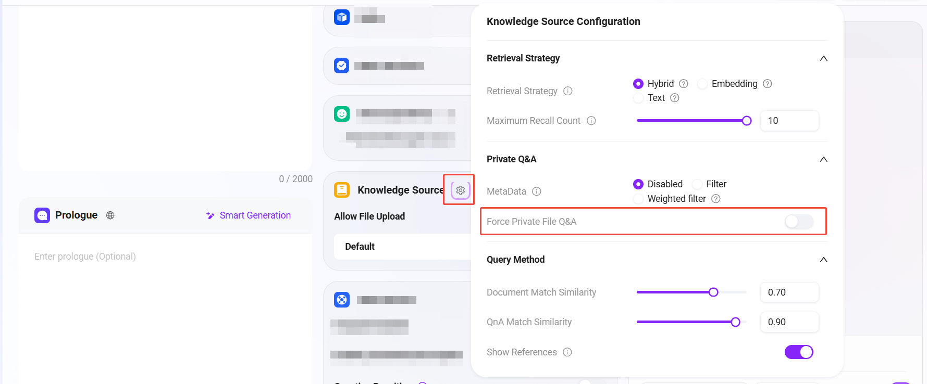
Task: Collapse the Retrieval Strategy section
Action: click(823, 58)
